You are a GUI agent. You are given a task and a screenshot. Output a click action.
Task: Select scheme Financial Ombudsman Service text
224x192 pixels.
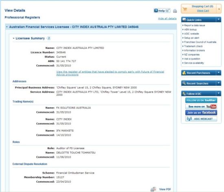[x=75, y=173]
